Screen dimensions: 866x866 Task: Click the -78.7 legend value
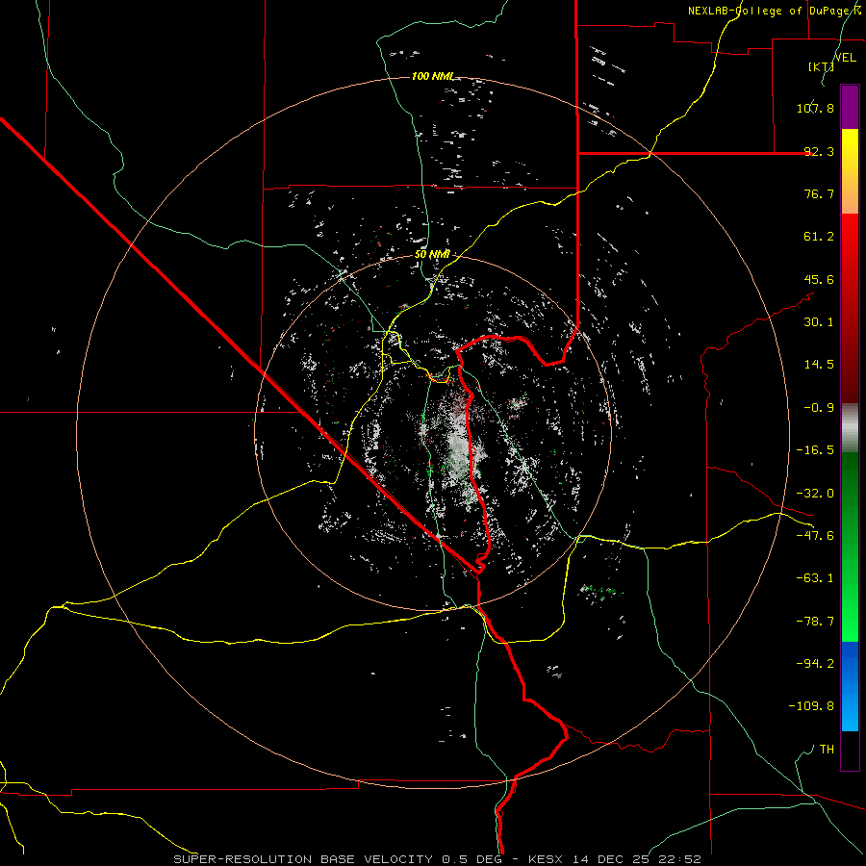[x=815, y=622]
